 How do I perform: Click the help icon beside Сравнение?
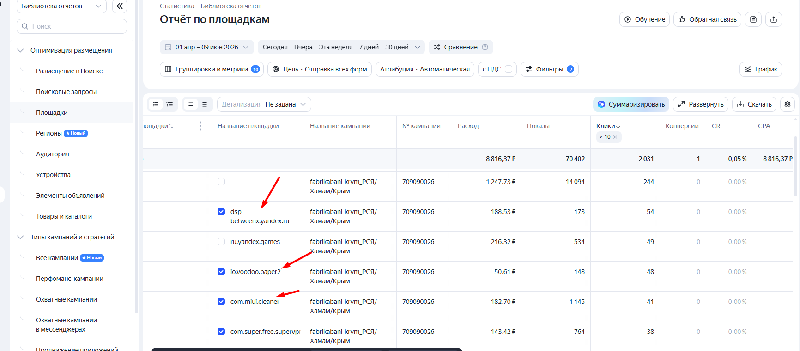485,47
